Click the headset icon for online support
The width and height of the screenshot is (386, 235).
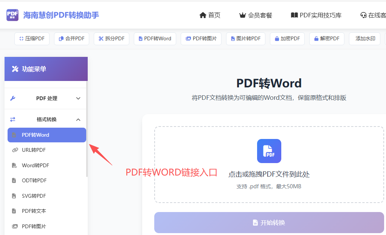363,15
